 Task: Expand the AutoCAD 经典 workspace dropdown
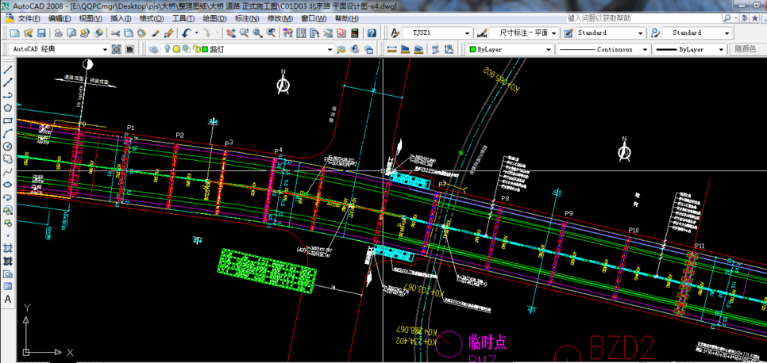105,49
